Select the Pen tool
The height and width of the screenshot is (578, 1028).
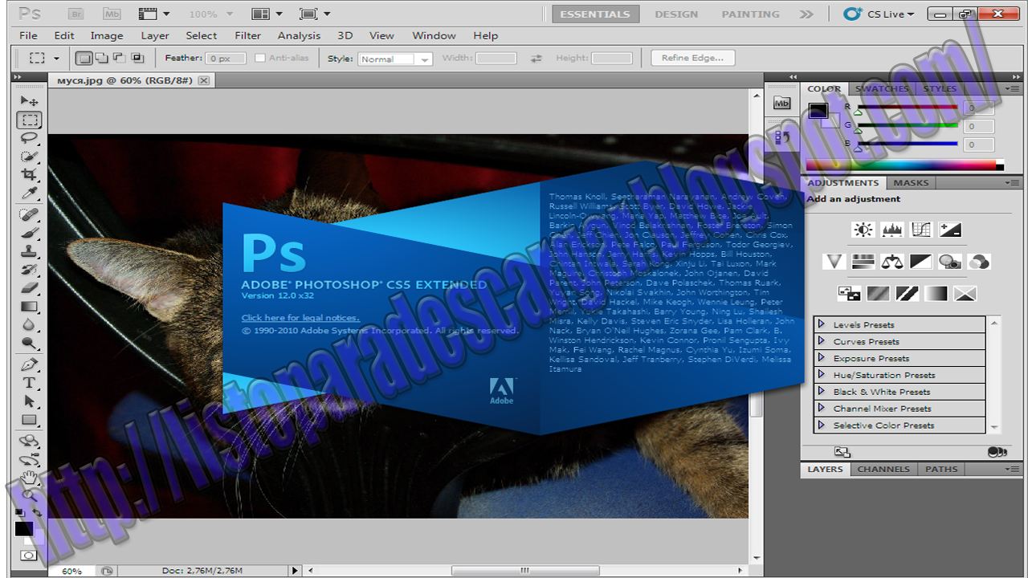(x=29, y=364)
